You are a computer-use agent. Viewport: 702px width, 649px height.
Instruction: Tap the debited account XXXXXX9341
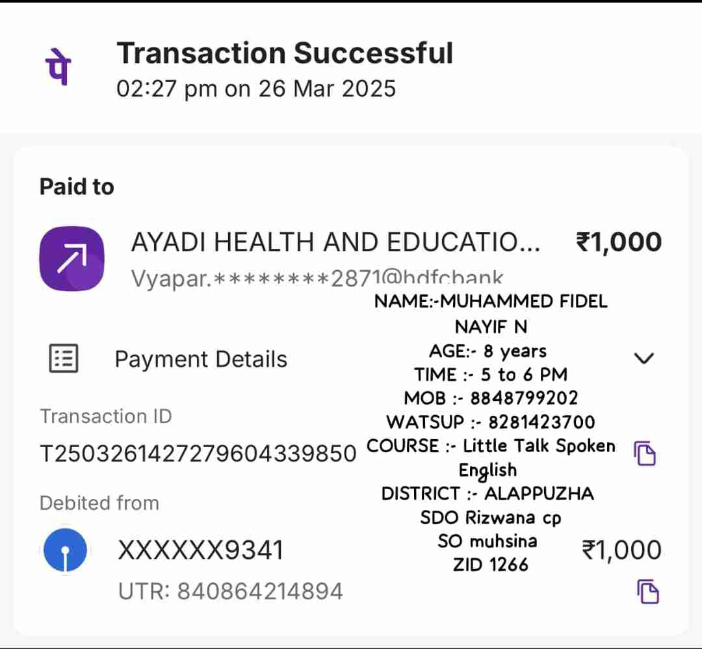(201, 551)
